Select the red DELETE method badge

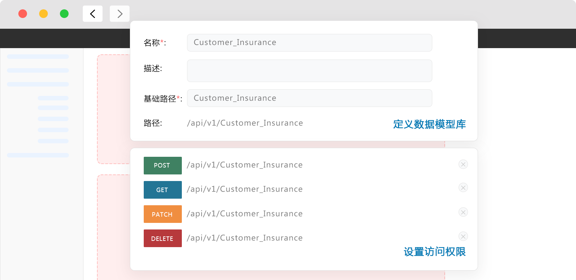(163, 238)
